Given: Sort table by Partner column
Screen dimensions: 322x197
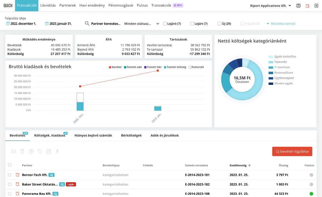Looking at the screenshot, I should pos(27,165).
